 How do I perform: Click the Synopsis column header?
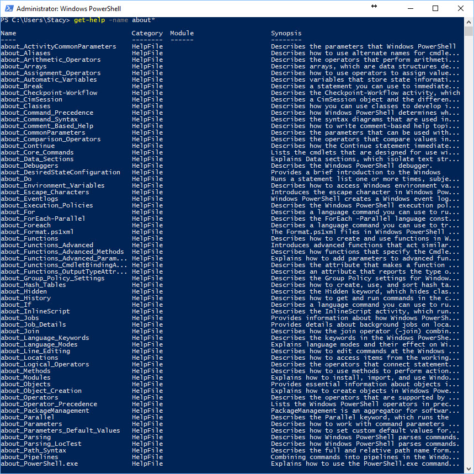(x=286, y=33)
